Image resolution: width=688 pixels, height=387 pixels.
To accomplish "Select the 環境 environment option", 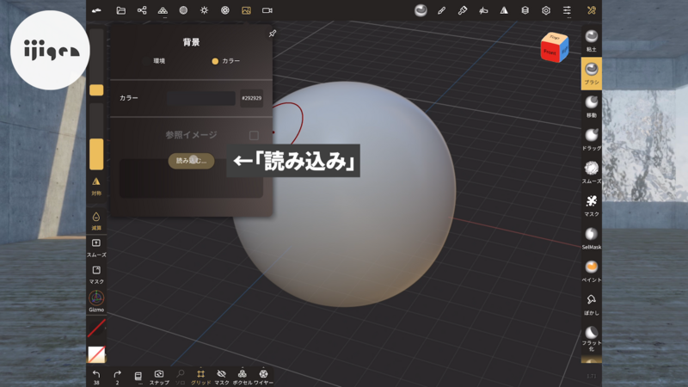I will (x=154, y=61).
